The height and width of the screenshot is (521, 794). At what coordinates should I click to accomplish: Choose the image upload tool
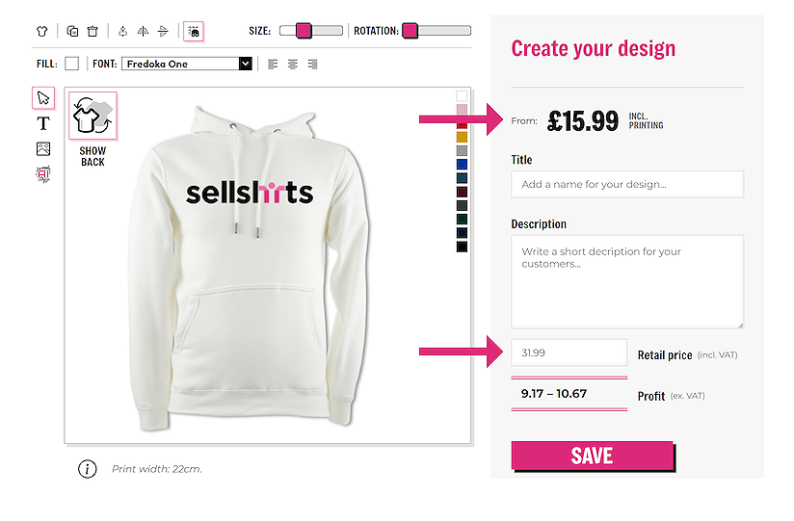pos(43,148)
